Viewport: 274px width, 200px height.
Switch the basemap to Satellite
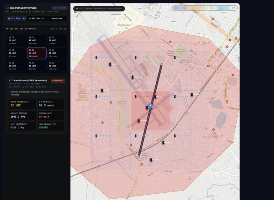(x=223, y=8)
